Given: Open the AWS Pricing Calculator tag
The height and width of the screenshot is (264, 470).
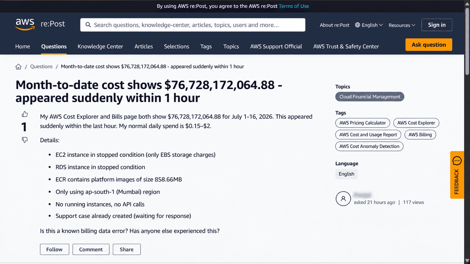Looking at the screenshot, I should click(362, 123).
